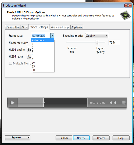This screenshot has width=134, height=145.
Task: Select frame rate 3 from list
Action: point(42,51)
